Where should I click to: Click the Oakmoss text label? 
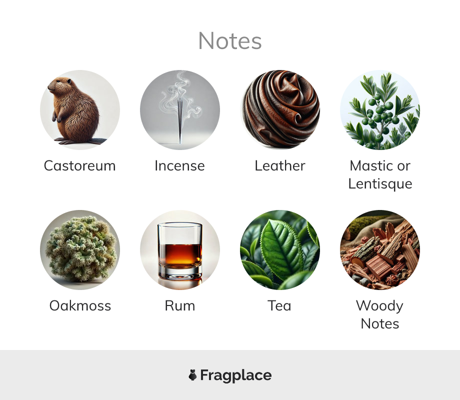tap(80, 306)
